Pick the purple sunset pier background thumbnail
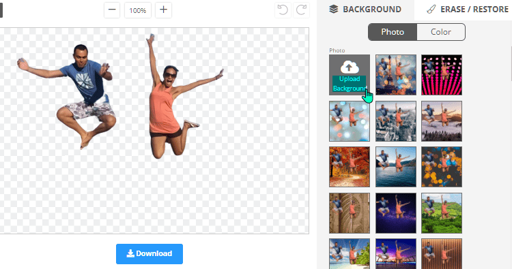This screenshot has width=512, height=269. coord(396,254)
